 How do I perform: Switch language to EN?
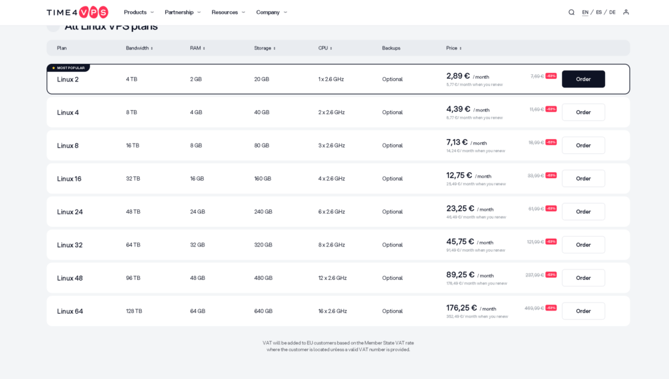(585, 12)
